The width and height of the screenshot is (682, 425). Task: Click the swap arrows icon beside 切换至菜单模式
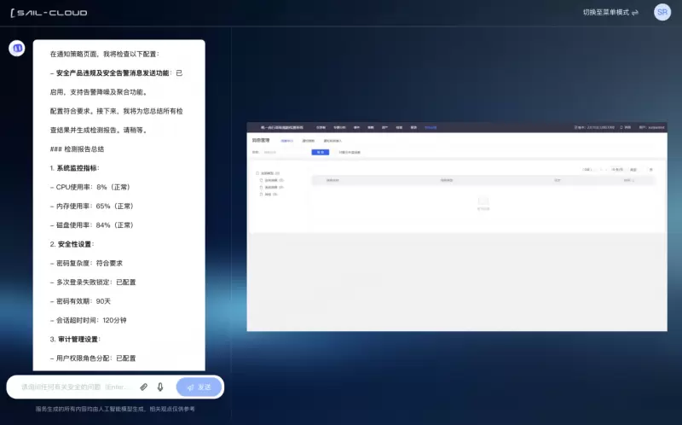coord(635,13)
